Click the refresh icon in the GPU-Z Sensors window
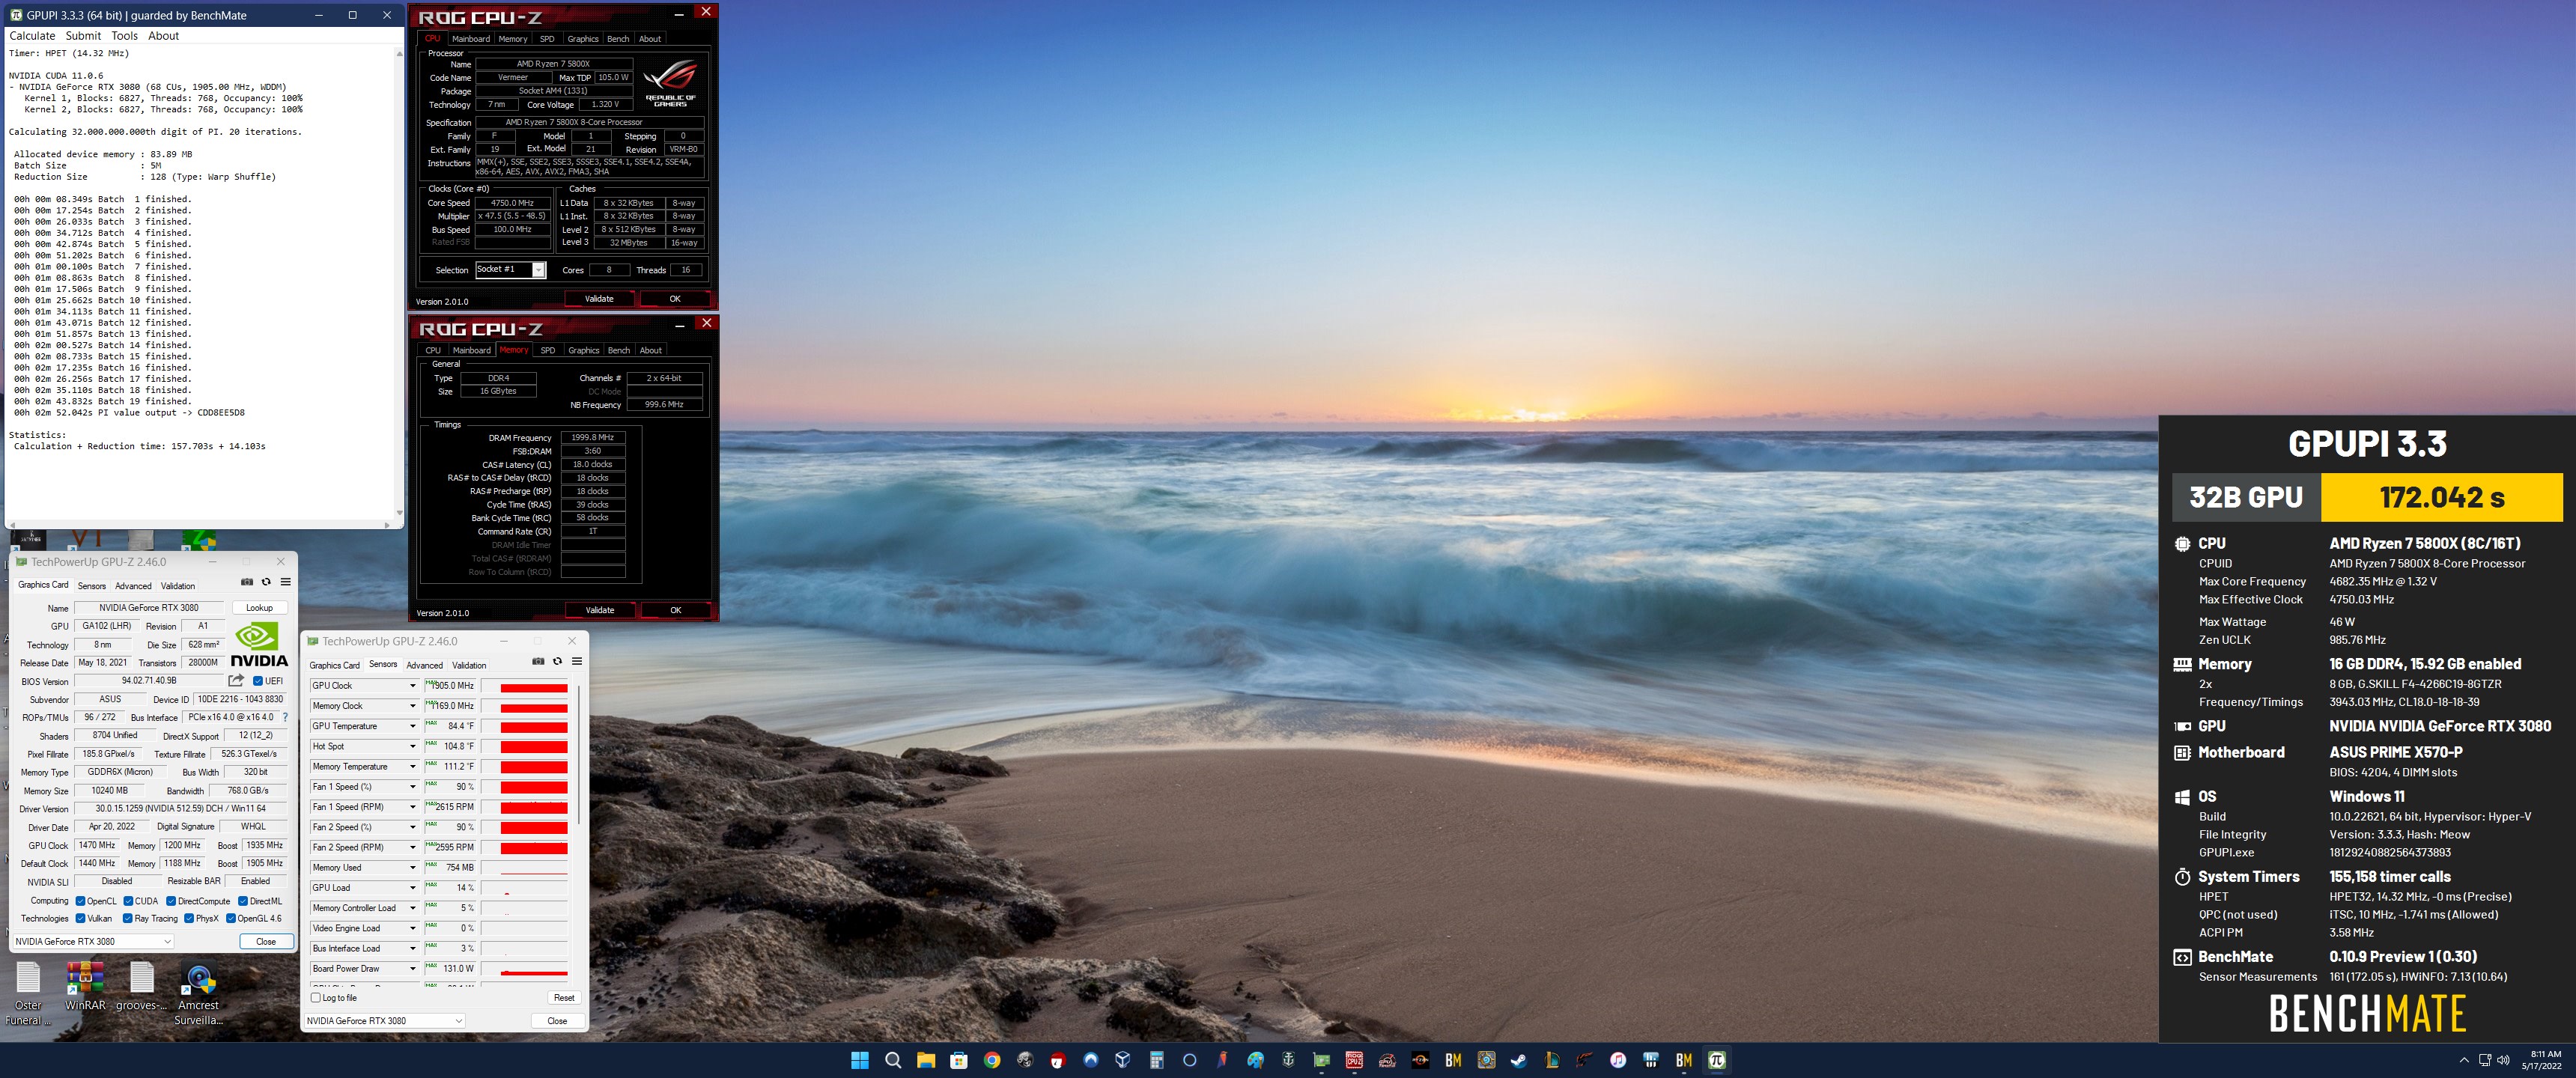The height and width of the screenshot is (1078, 2576). point(557,661)
